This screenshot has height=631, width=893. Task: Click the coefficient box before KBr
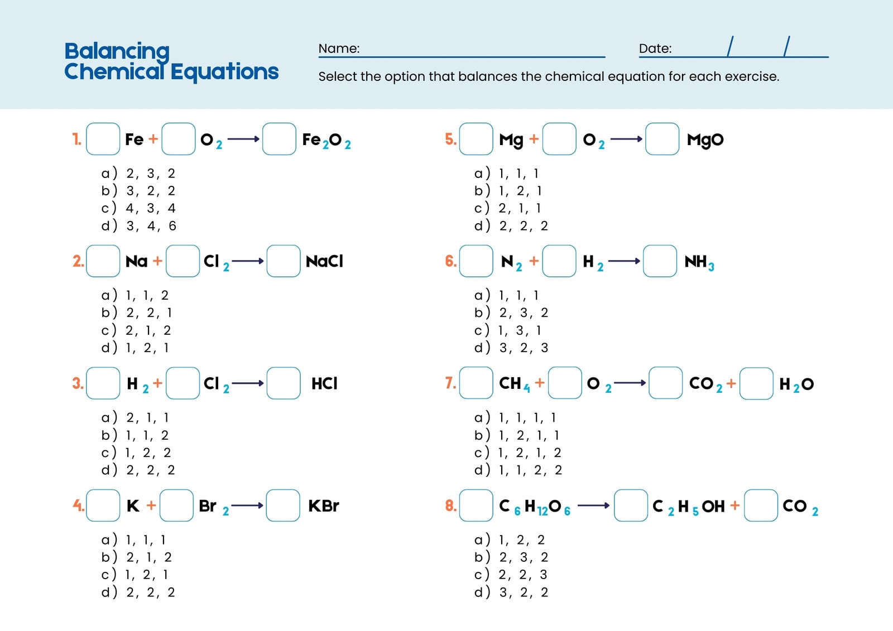tap(283, 505)
